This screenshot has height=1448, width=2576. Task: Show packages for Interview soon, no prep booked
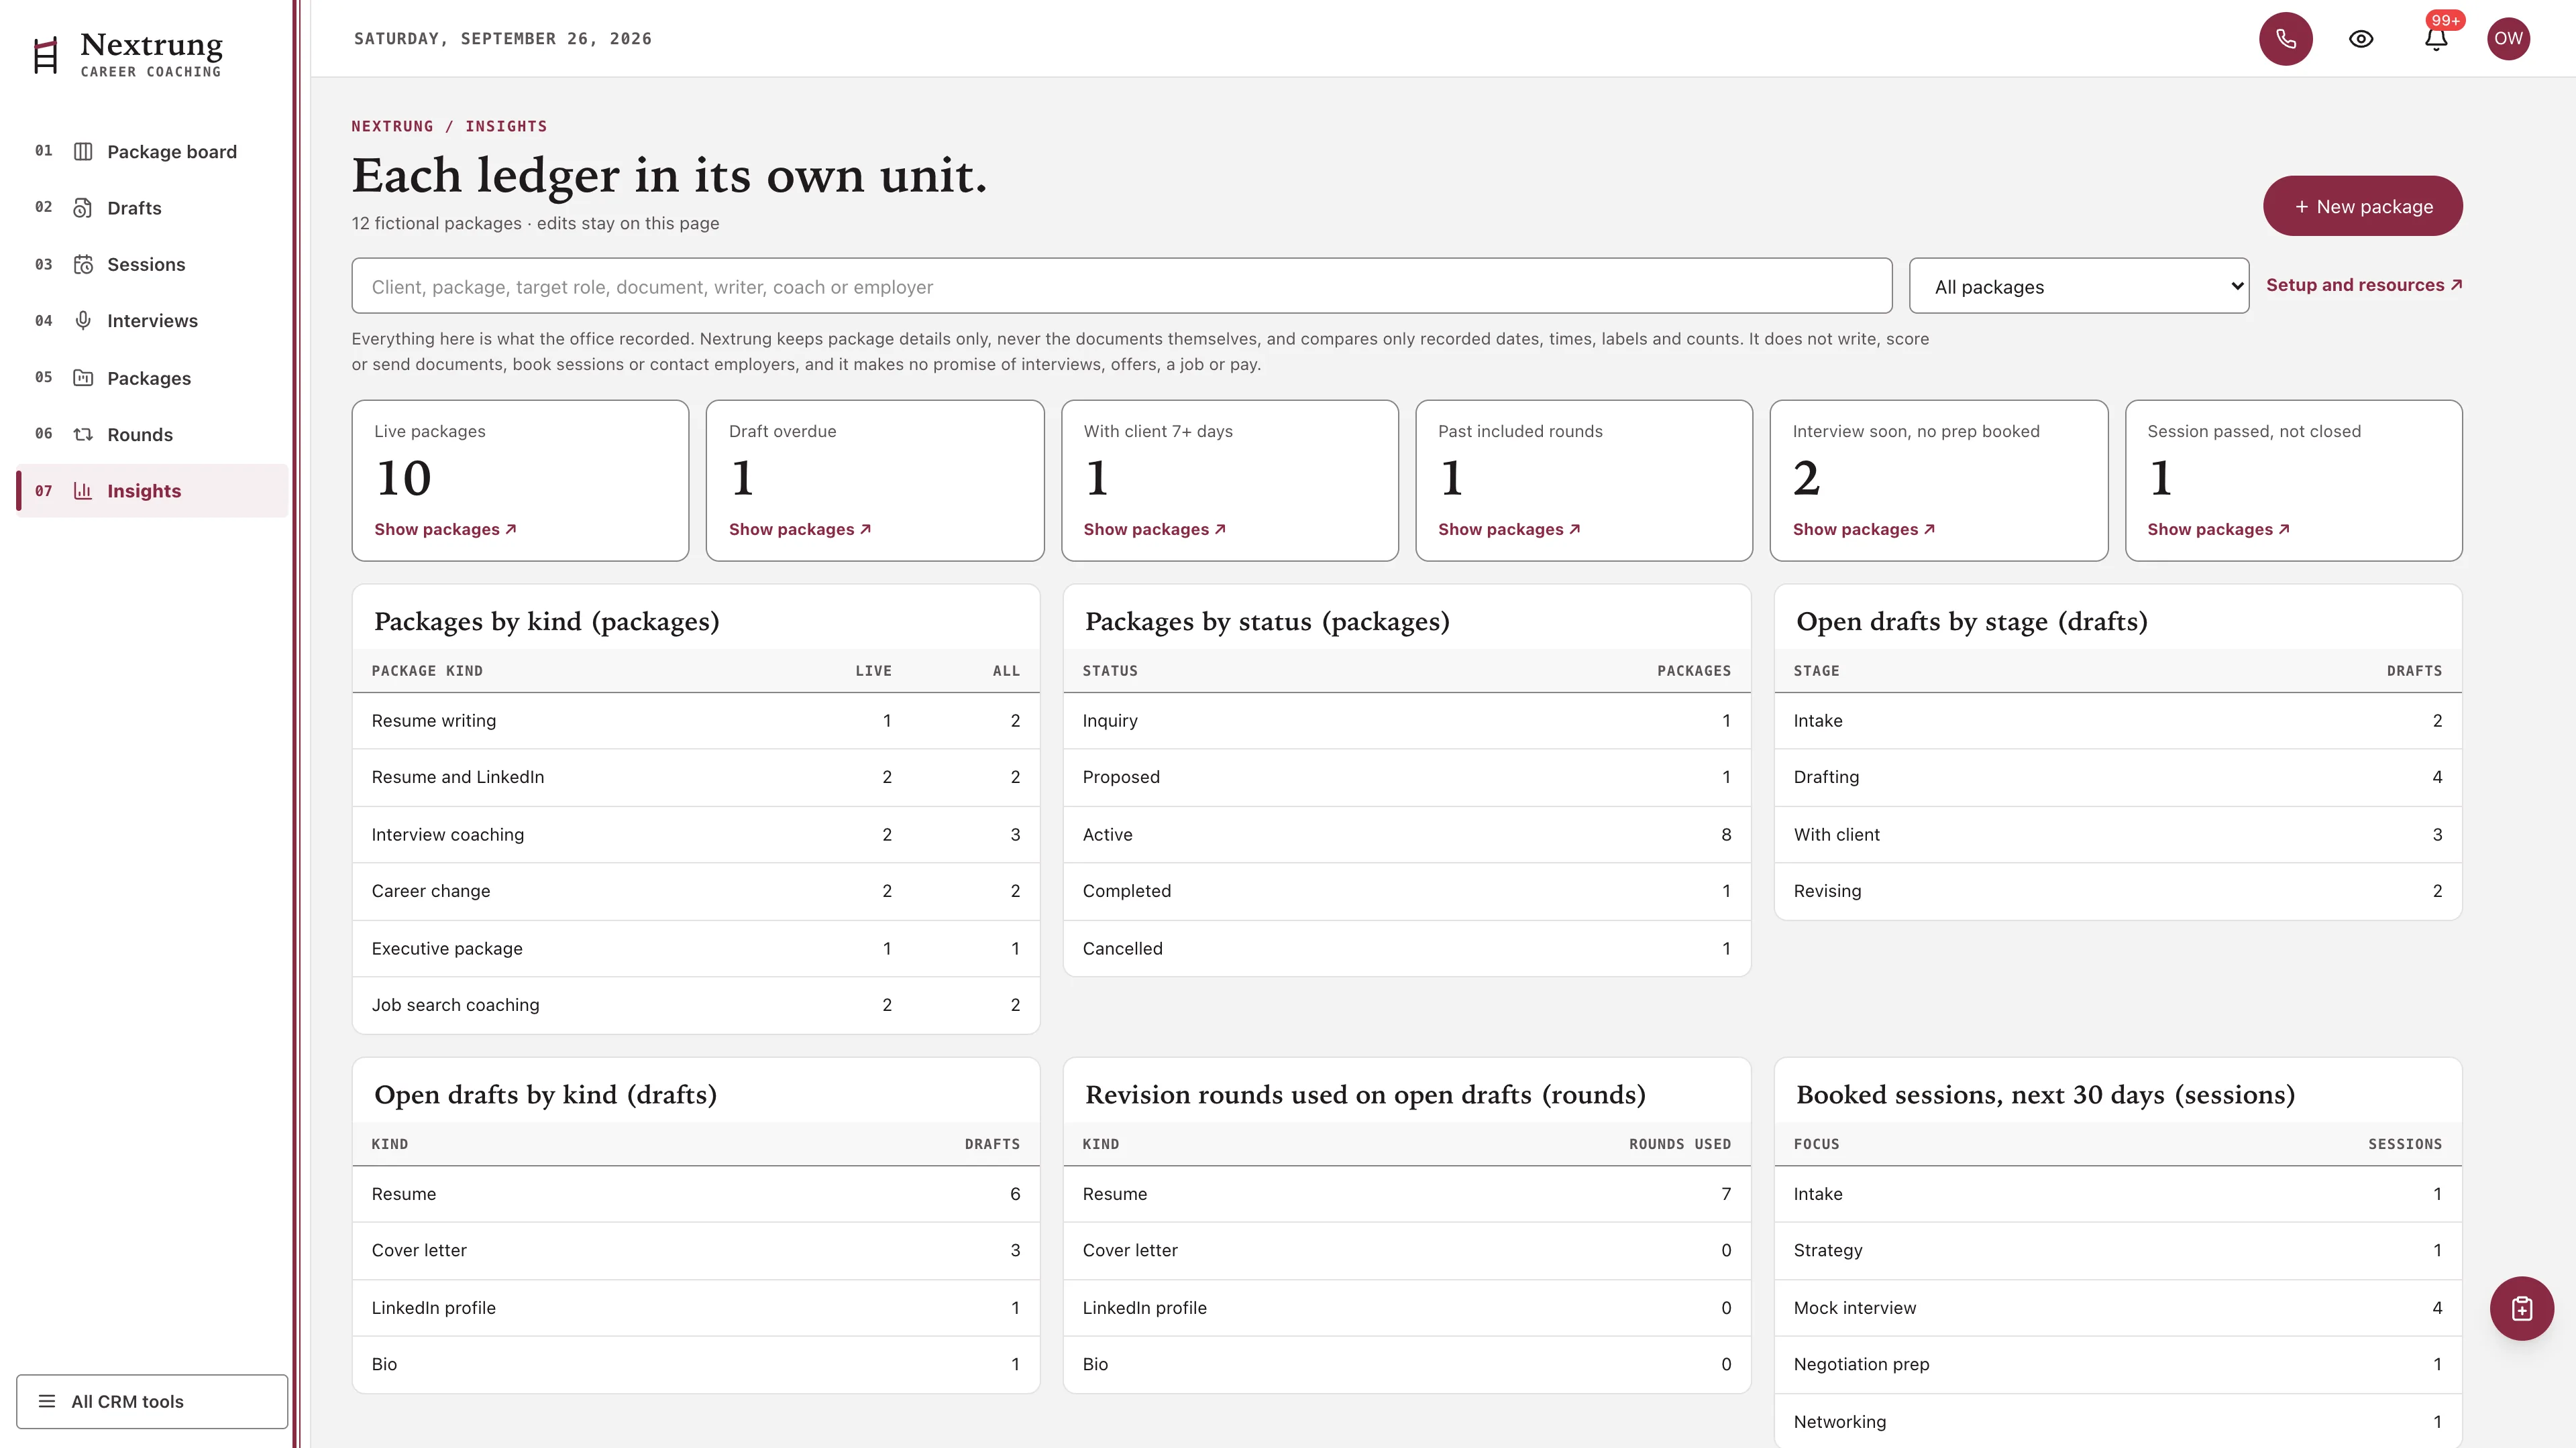coord(1863,530)
